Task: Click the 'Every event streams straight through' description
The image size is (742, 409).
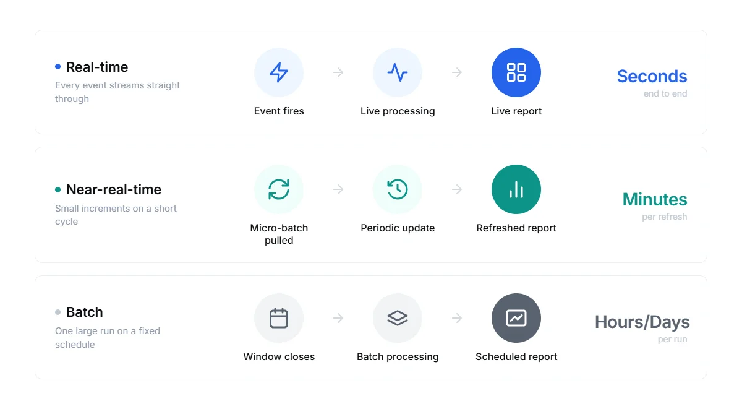Action: pos(117,92)
